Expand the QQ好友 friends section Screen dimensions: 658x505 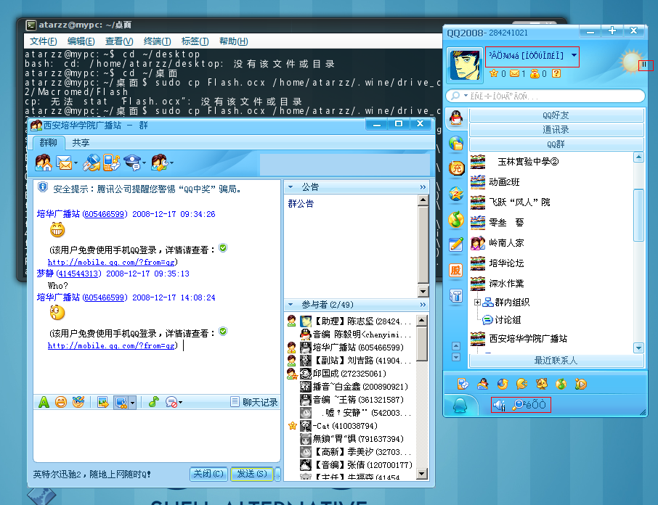click(556, 115)
